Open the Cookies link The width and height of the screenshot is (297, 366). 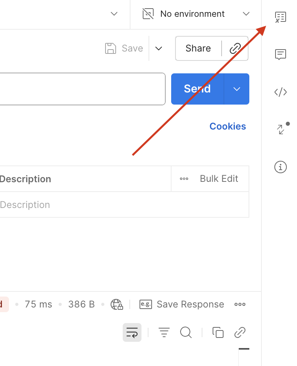pyautogui.click(x=227, y=126)
